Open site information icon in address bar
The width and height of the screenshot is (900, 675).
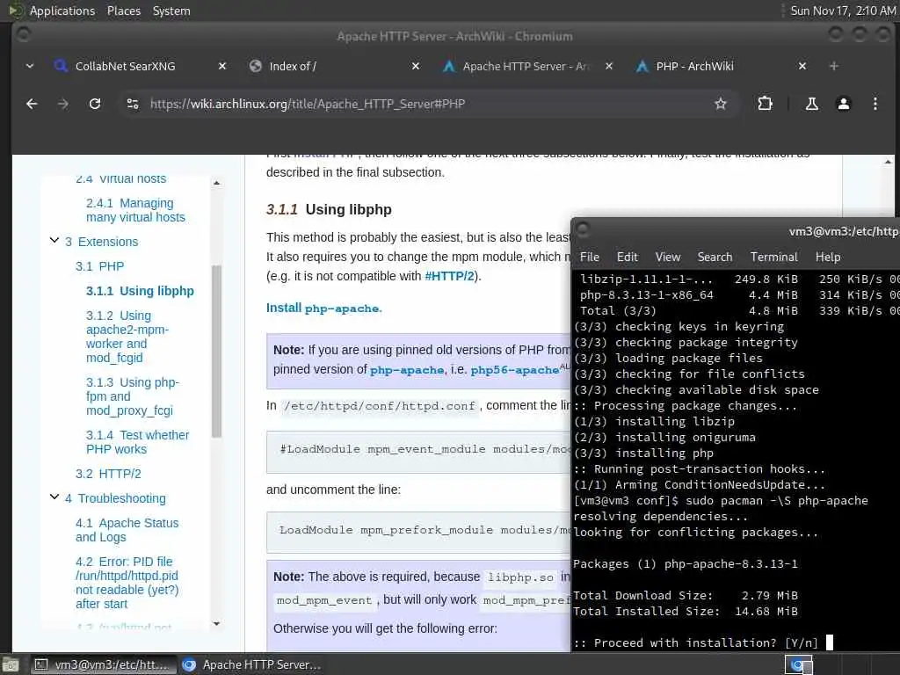(x=133, y=104)
